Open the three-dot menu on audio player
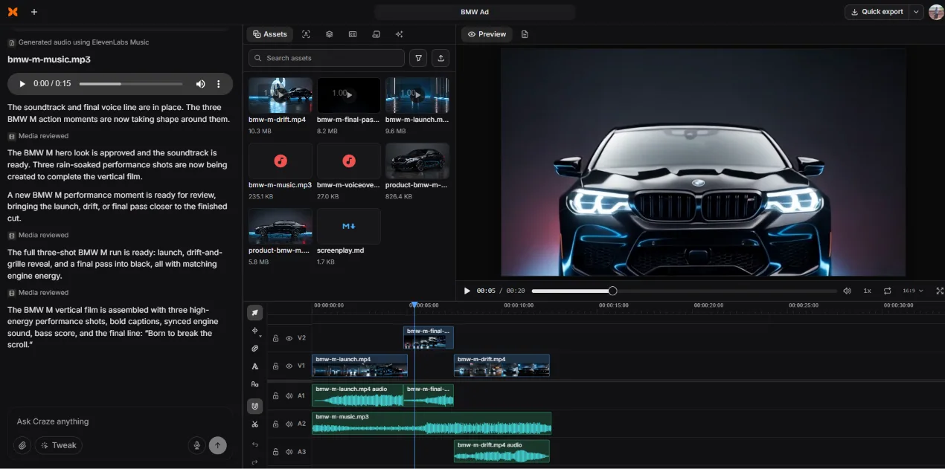The height and width of the screenshot is (469, 945). click(x=219, y=84)
